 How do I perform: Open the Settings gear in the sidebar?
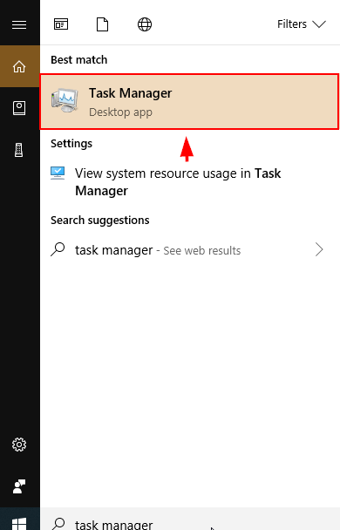coord(19,445)
